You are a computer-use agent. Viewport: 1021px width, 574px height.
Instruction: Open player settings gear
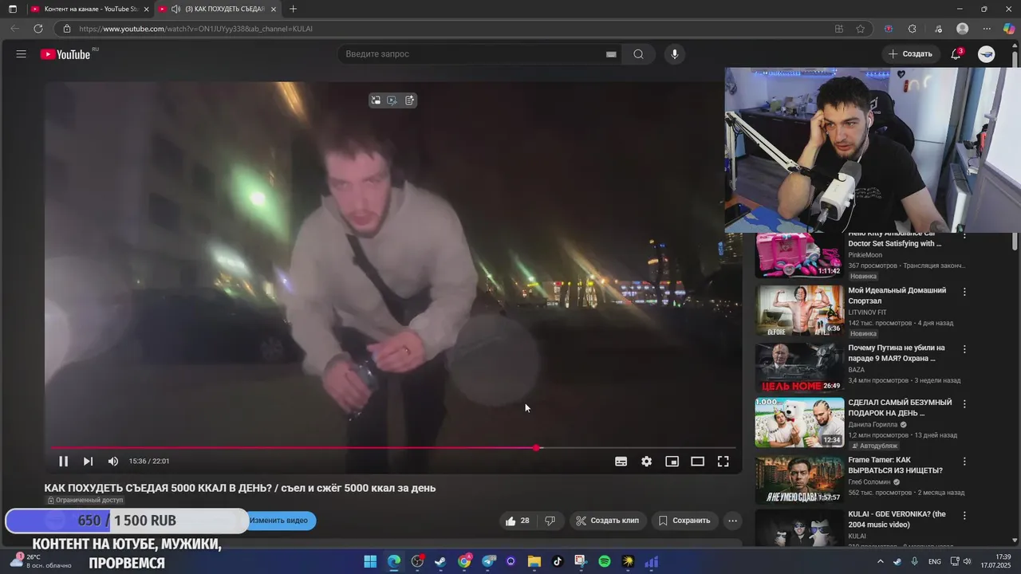[x=646, y=461]
